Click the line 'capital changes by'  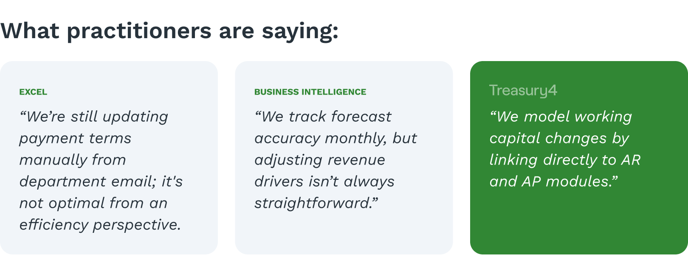[559, 138]
